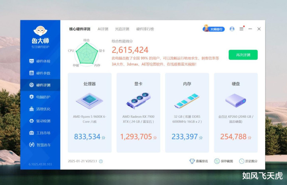Click the disk score 254,788
Viewport: 287px width, 185px height.
pyautogui.click(x=233, y=136)
